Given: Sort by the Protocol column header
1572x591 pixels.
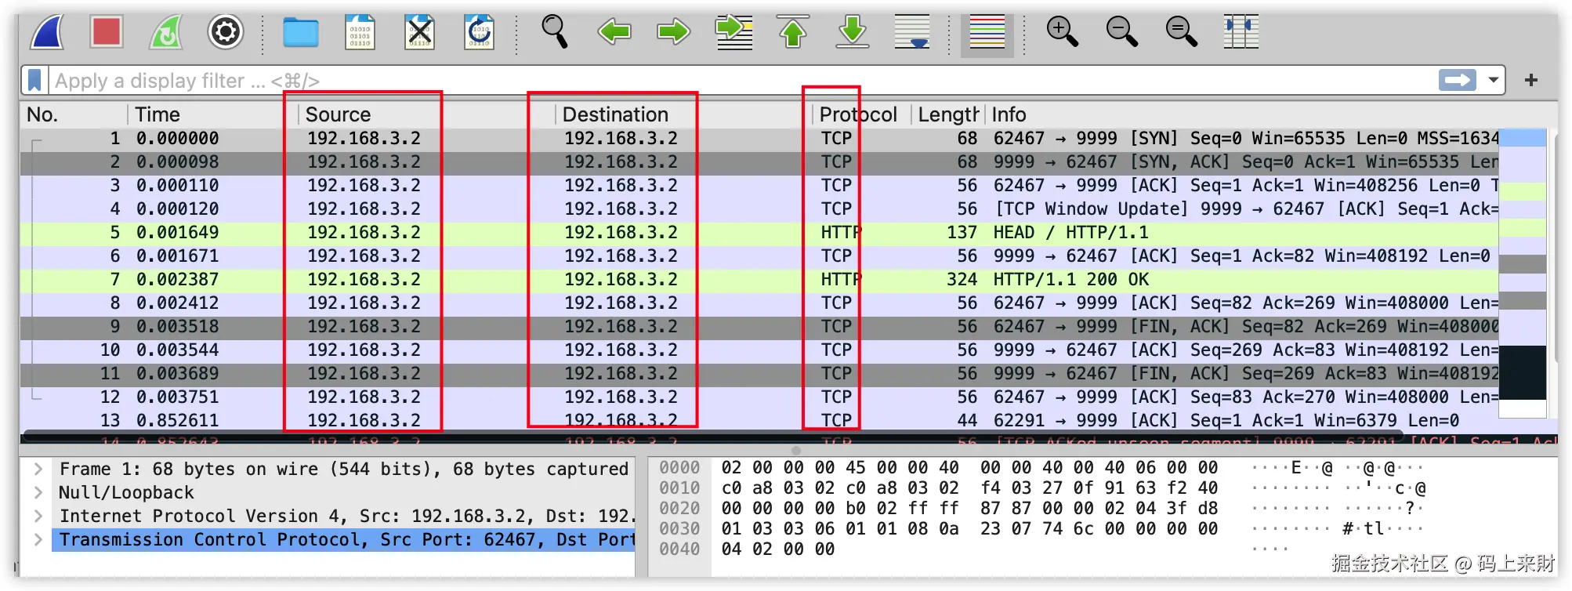Looking at the screenshot, I should coord(861,114).
